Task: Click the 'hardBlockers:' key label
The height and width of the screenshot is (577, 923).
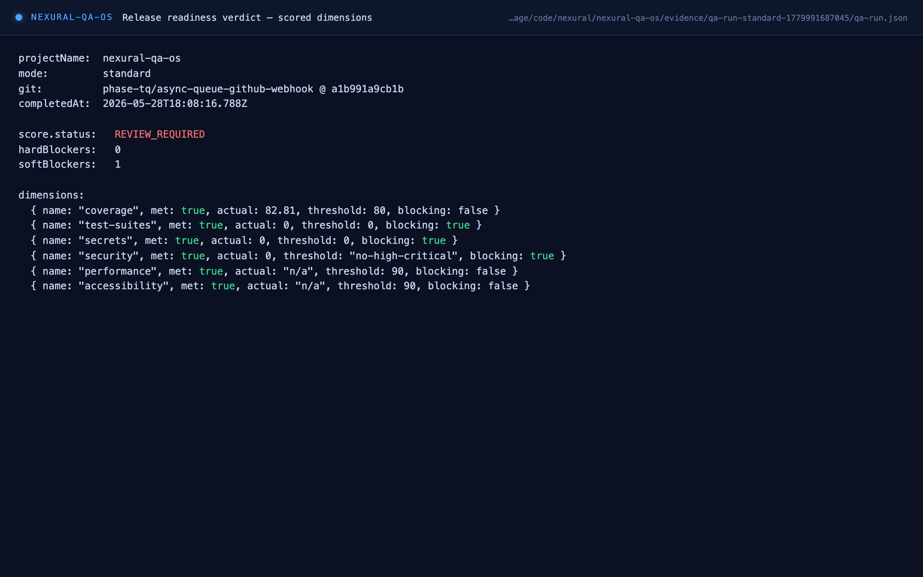Action: (x=57, y=150)
